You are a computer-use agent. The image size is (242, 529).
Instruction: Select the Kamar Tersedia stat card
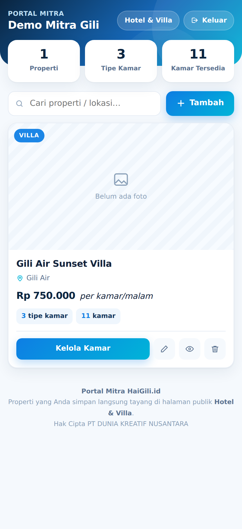198,61
